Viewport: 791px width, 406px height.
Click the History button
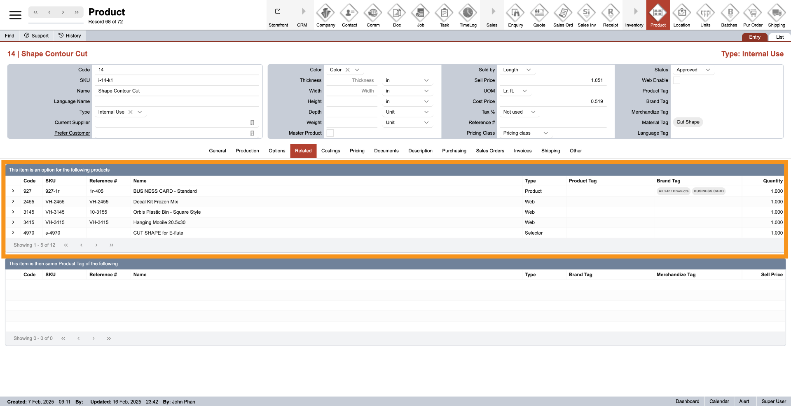coord(70,36)
